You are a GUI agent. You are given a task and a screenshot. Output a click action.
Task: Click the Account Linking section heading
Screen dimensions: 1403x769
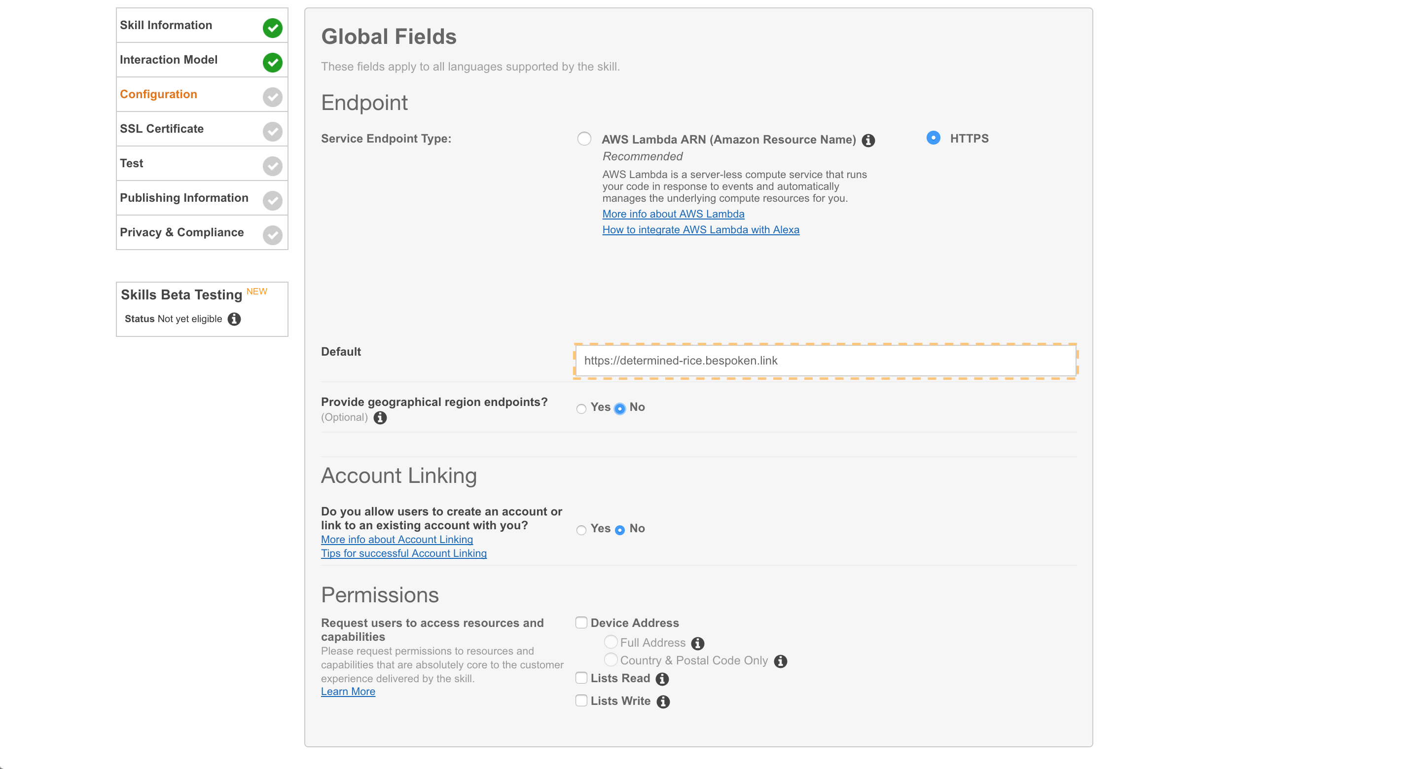398,476
